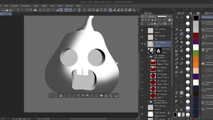The image size is (213, 120).
Task: Select the Layer 7 thumbnail
Action: tap(153, 96)
